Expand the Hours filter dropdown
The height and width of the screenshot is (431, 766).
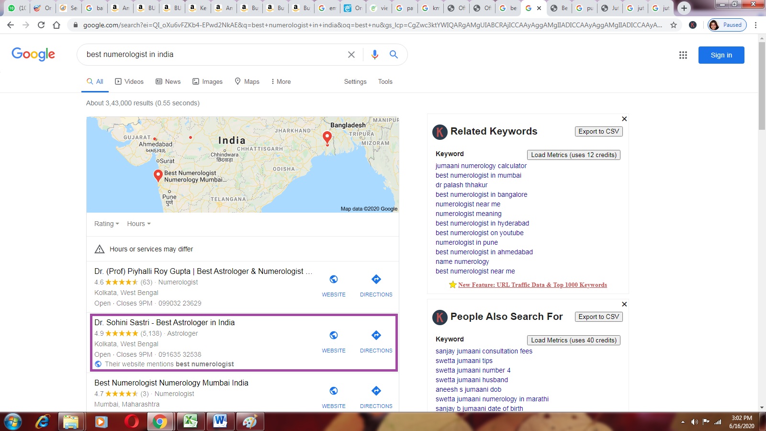click(139, 224)
